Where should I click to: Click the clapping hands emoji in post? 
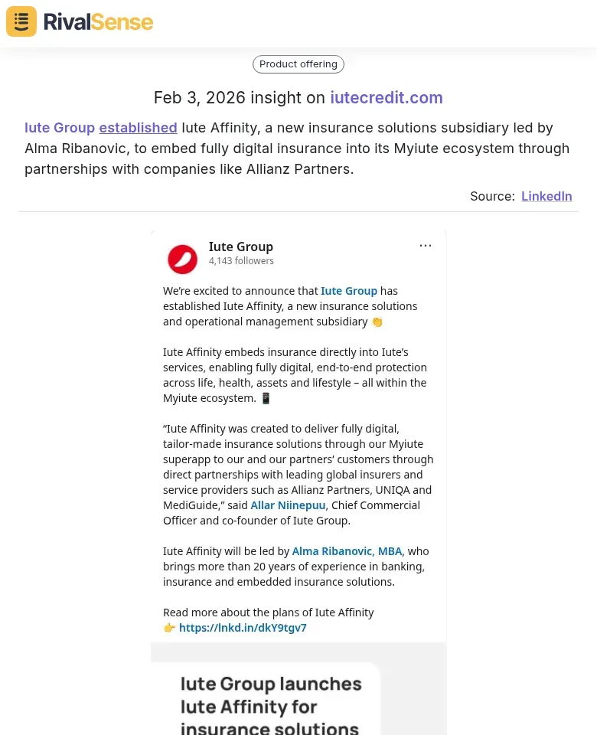(377, 322)
